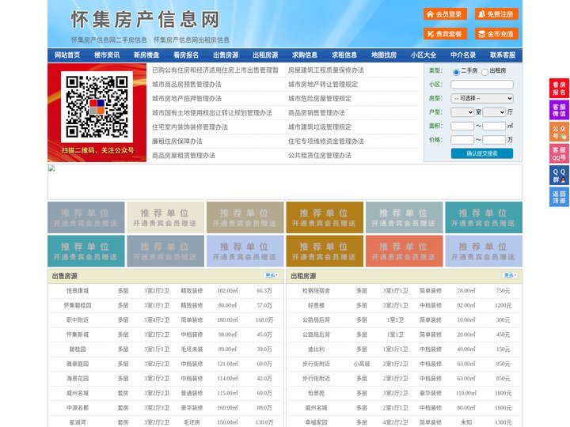The width and height of the screenshot is (570, 427).
Task: Open 求购信息 navigation item
Action: tap(305, 55)
